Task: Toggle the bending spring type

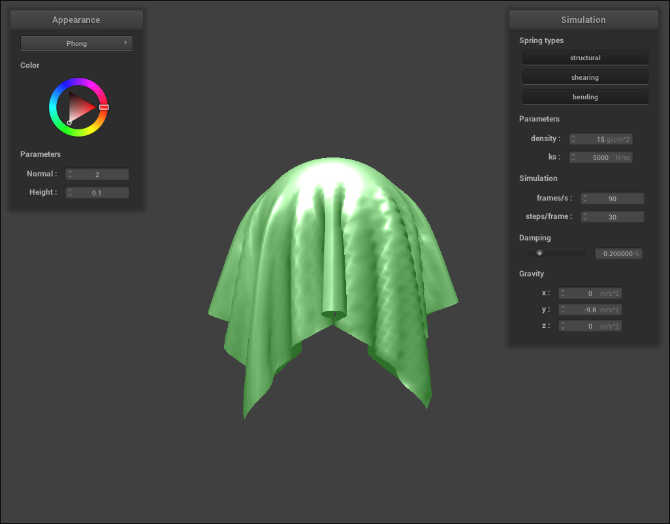Action: tap(585, 97)
